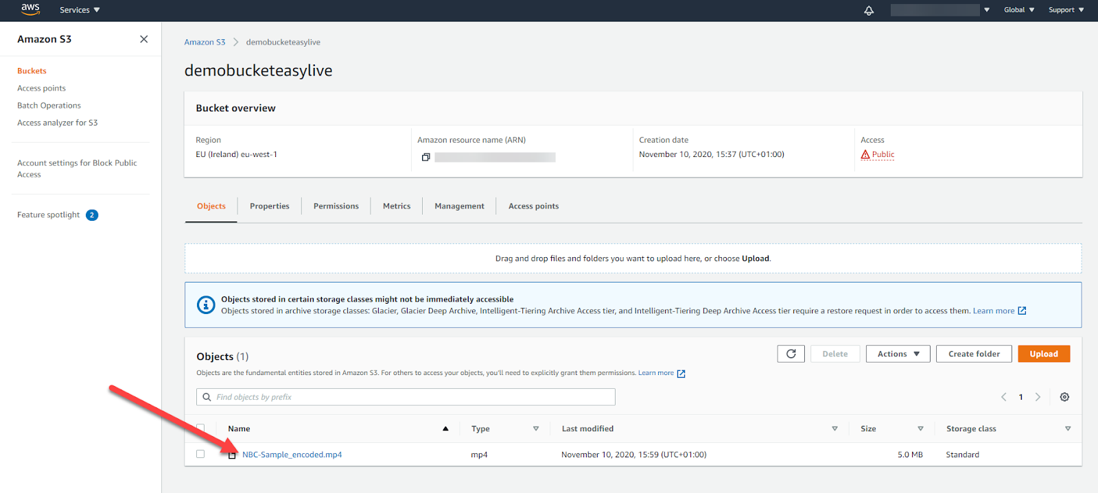
Task: Click the creation date November 10, 2020, 15:37
Action: click(712, 155)
